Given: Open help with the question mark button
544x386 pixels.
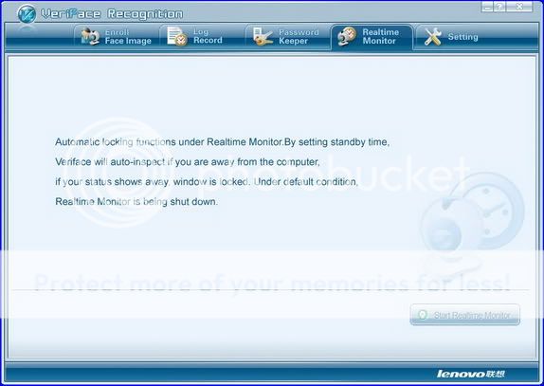Looking at the screenshot, I should pos(499,7).
